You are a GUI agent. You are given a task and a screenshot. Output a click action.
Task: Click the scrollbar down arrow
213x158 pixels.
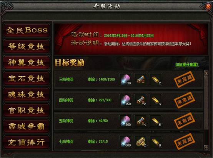(x=206, y=147)
